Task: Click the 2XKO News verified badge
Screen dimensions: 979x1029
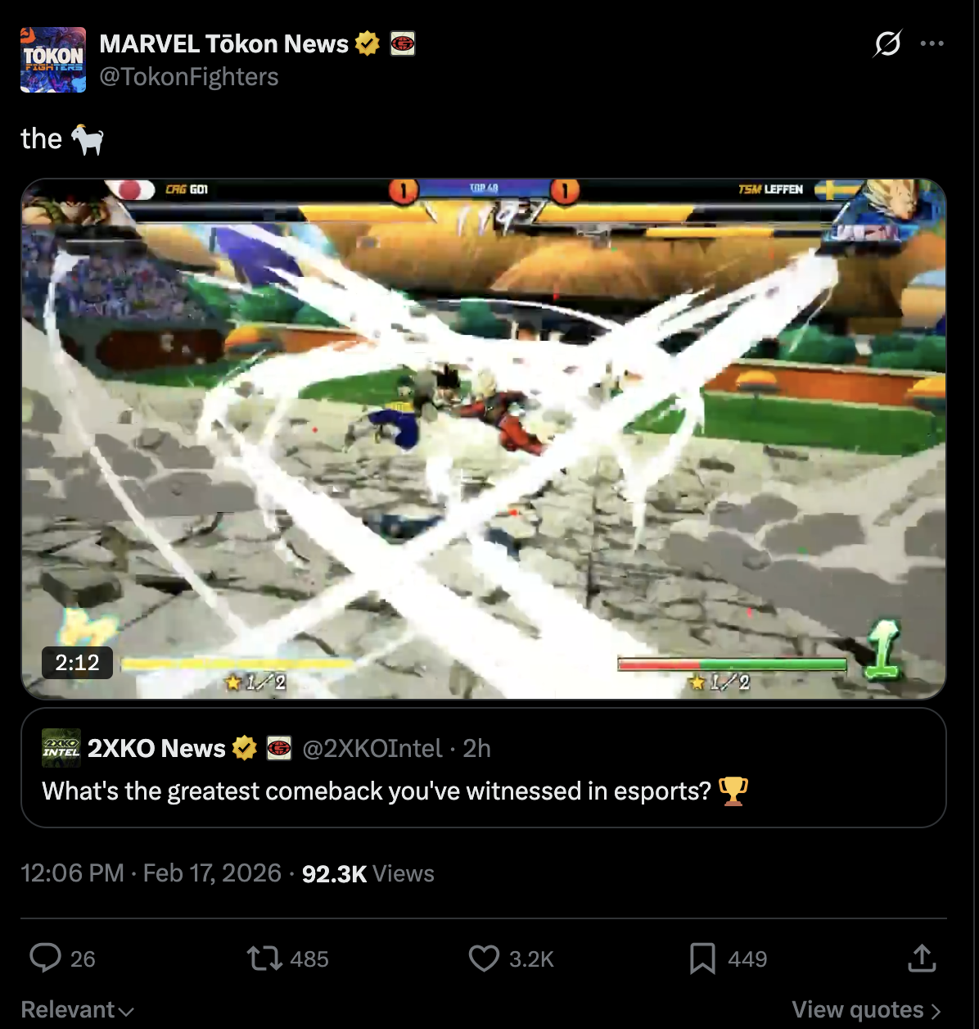Action: (245, 748)
